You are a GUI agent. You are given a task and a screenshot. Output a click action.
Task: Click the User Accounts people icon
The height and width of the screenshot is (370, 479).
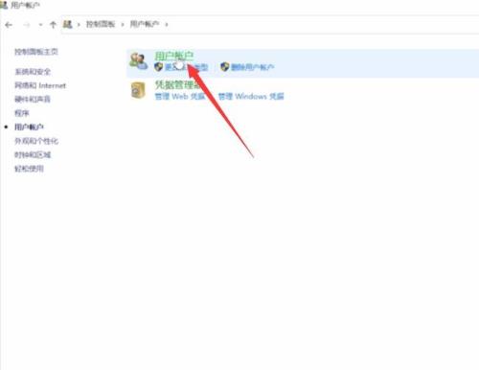[138, 60]
